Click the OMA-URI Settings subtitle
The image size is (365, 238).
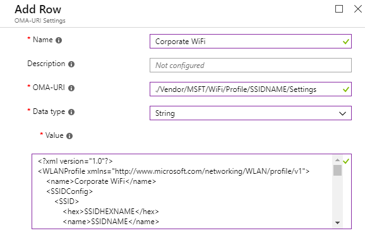click(x=40, y=21)
